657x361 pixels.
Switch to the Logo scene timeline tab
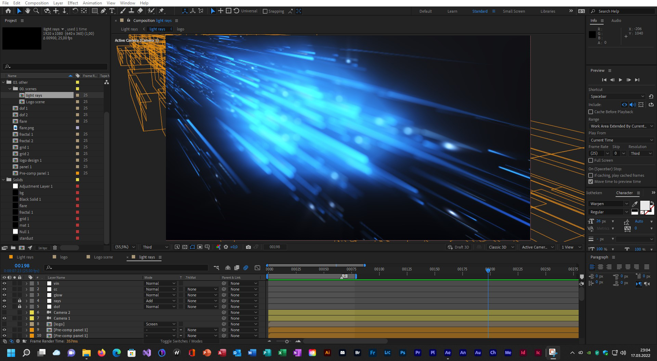pos(103,257)
